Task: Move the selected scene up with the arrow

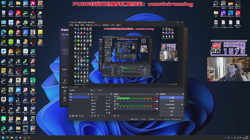Action: click(80, 116)
